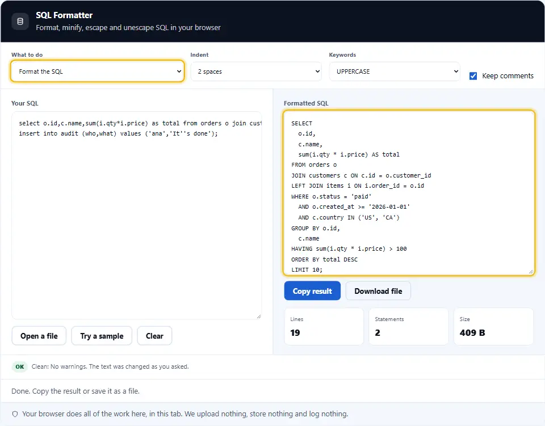
Task: Click the 'FROM orders o' output line
Action: click(x=314, y=165)
